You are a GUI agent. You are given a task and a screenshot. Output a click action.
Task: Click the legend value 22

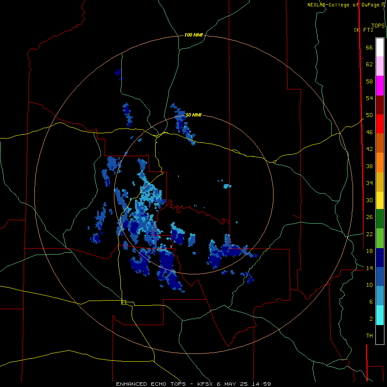(369, 234)
